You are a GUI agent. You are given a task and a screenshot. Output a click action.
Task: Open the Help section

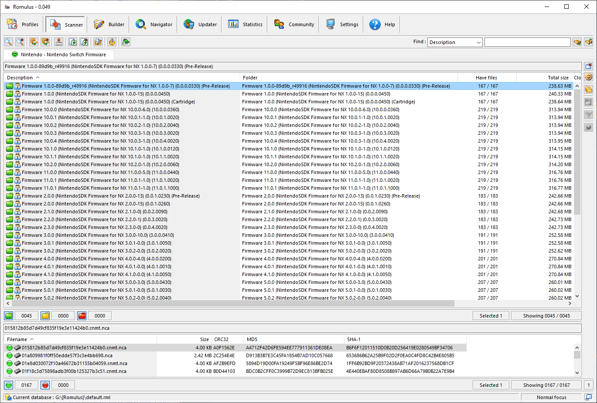coord(382,24)
